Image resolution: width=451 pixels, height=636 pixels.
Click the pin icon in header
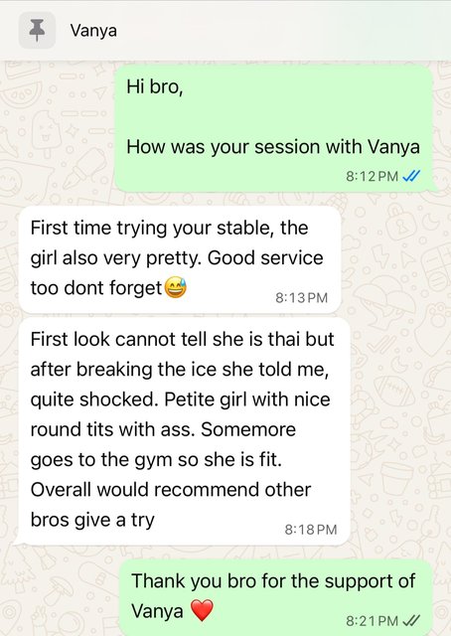click(37, 31)
